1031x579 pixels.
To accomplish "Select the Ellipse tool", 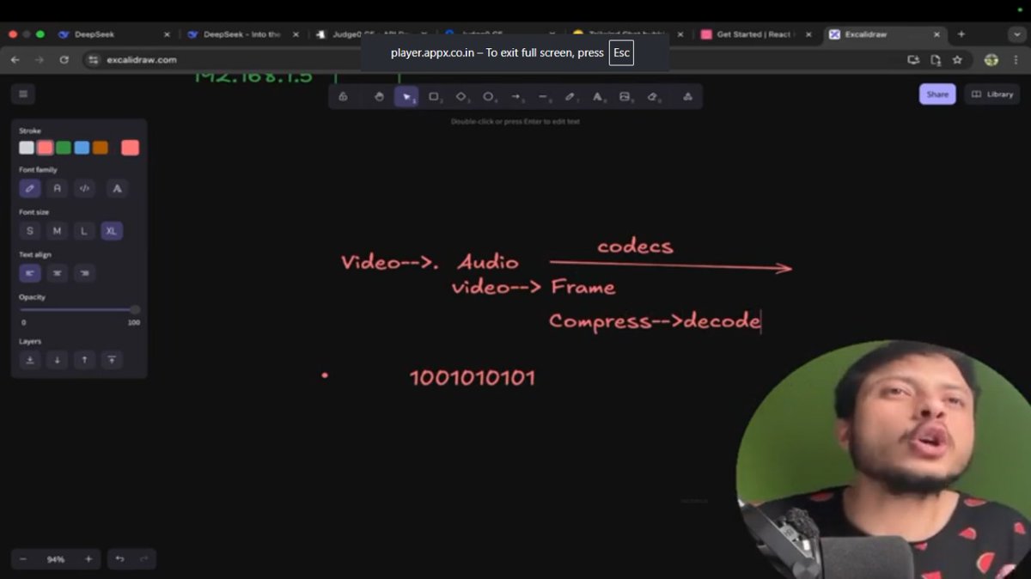I will pos(488,96).
